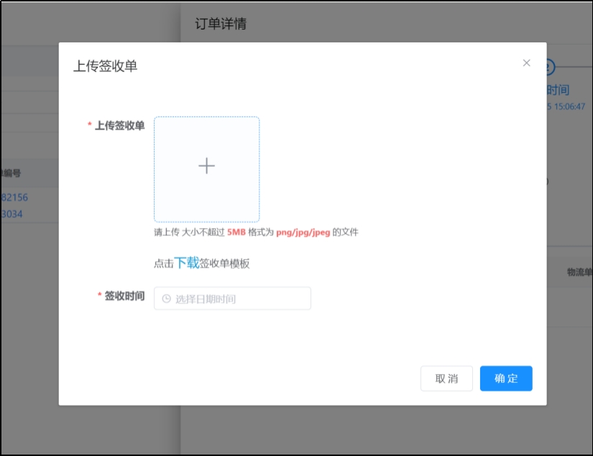Screen dimensions: 593x456
Task: Click the 15:06:47 timestamp in the background
Action: point(568,106)
